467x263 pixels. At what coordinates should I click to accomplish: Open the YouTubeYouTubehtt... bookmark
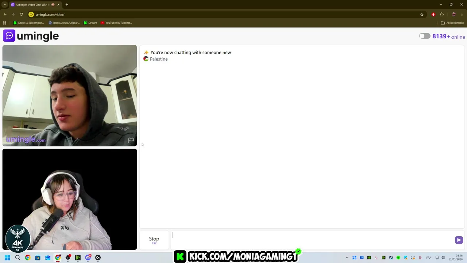point(116,23)
